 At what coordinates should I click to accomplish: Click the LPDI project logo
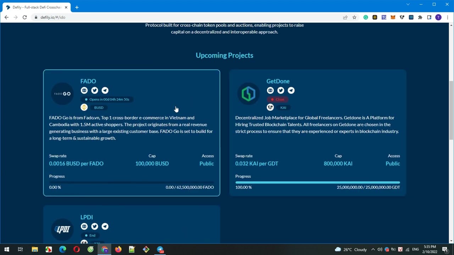pyautogui.click(x=62, y=229)
